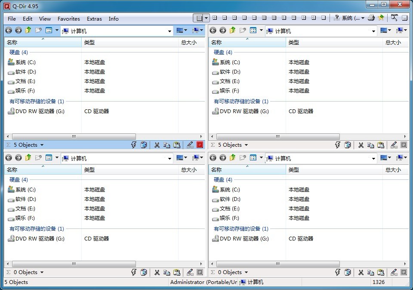Select the single-pane layout button in the toolbar
The height and width of the screenshot is (290, 413).
(x=323, y=18)
